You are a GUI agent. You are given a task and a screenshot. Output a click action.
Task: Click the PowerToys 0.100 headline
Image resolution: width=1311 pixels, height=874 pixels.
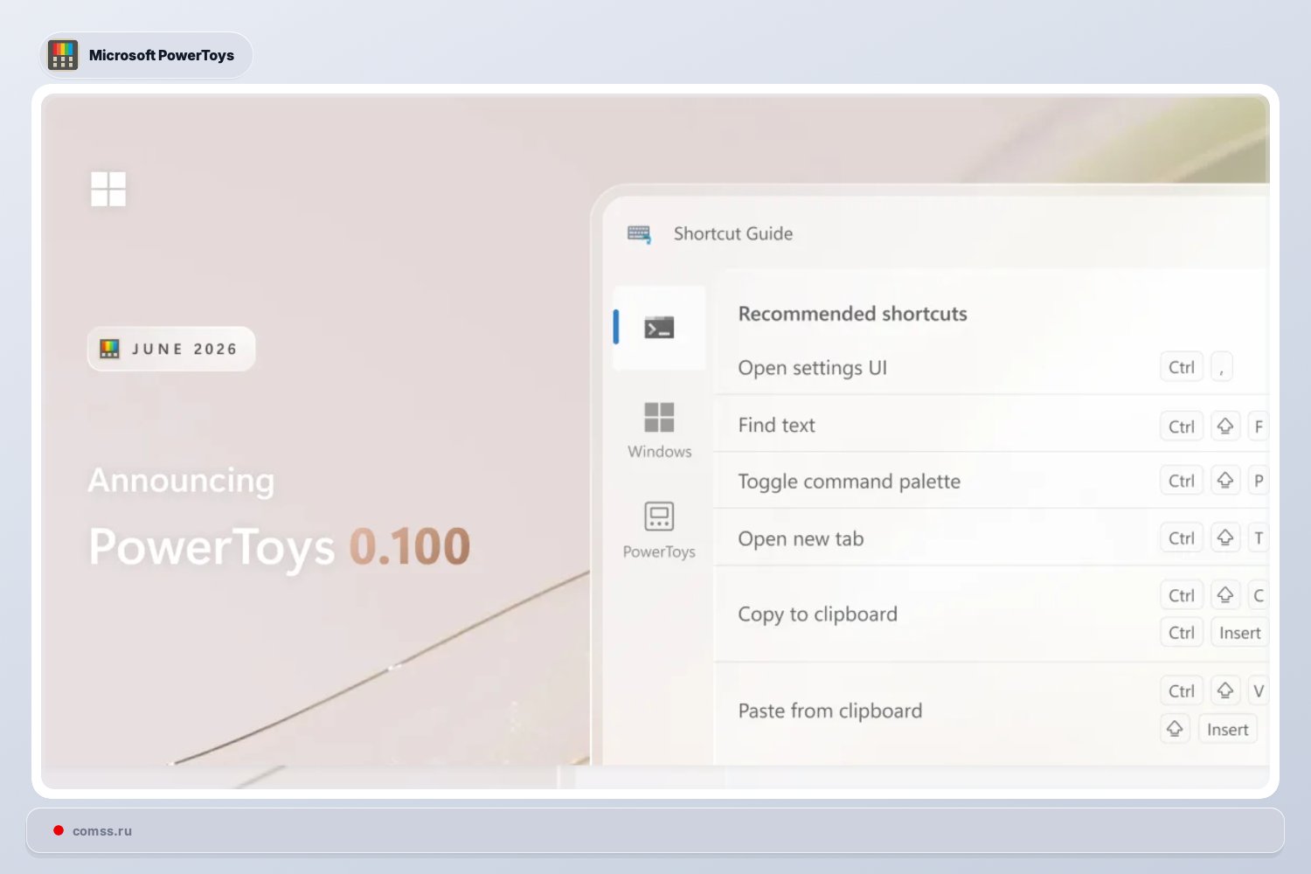(280, 547)
